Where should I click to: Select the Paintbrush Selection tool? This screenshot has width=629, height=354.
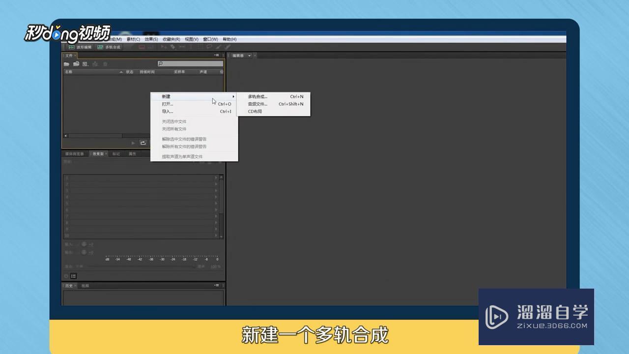click(218, 47)
